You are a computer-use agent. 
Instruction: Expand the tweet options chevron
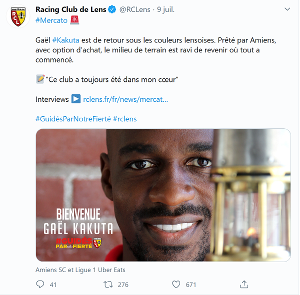point(287,9)
